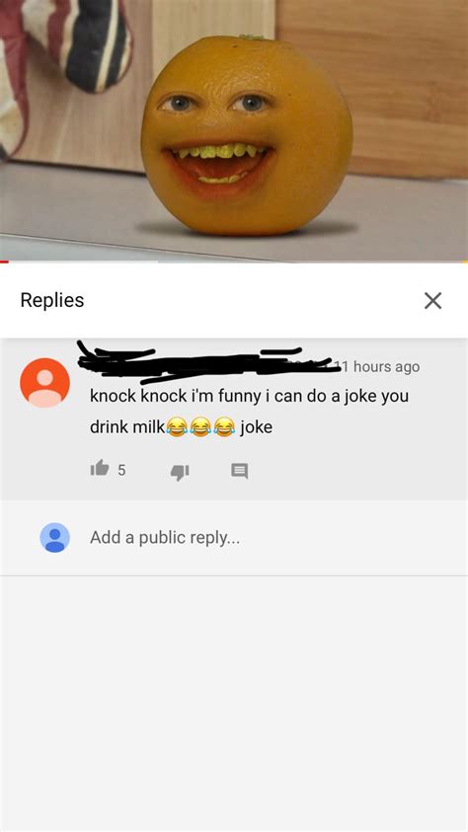Viewport: 468px width, 832px height.
Task: Click the red played portion of progress bar
Action: (x=4, y=262)
